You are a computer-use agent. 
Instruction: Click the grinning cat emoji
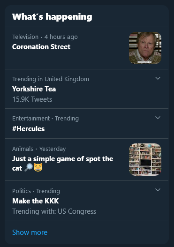[38, 167]
